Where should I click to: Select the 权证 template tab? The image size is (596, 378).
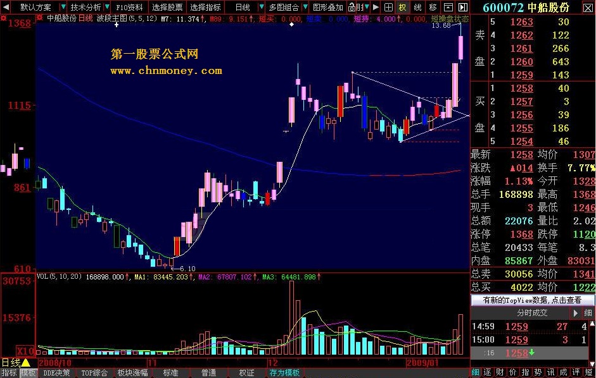click(246, 373)
